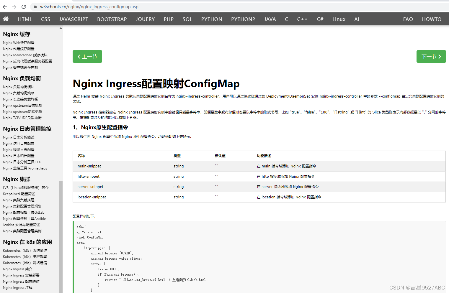
Task: Open the C menu item
Action: click(x=286, y=19)
